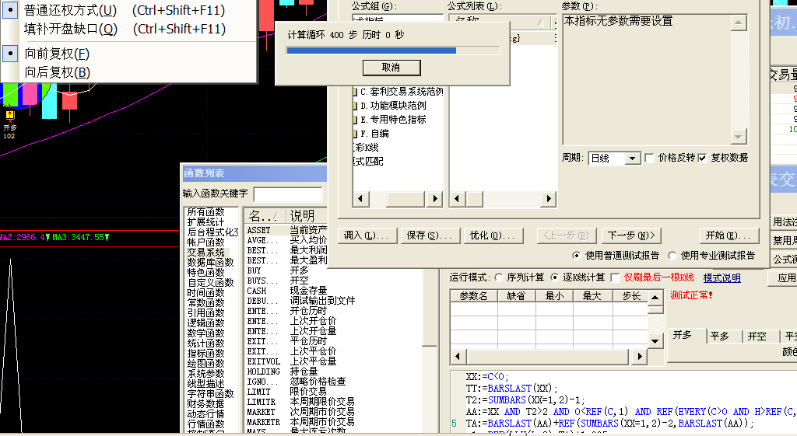Click 参数名 column header
The width and height of the screenshot is (797, 436).
coord(474,296)
